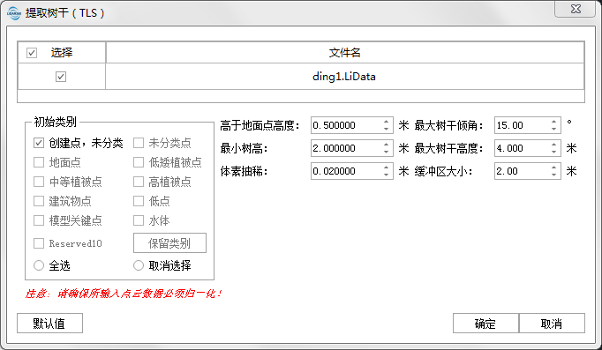Decrease 最大树干高度 with down arrow
Viewport: 602px width, 350px height.
[553, 153]
